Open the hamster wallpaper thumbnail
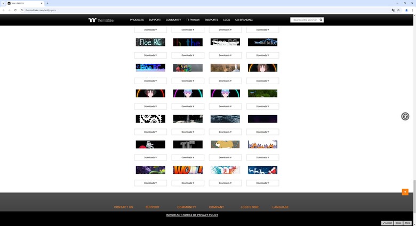Image resolution: width=416 pixels, height=226 pixels. [x=225, y=144]
